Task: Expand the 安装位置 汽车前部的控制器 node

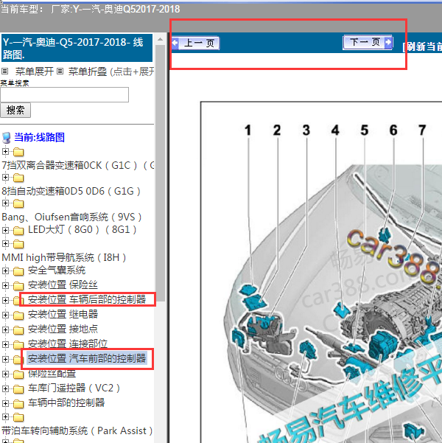Action: click(x=5, y=359)
